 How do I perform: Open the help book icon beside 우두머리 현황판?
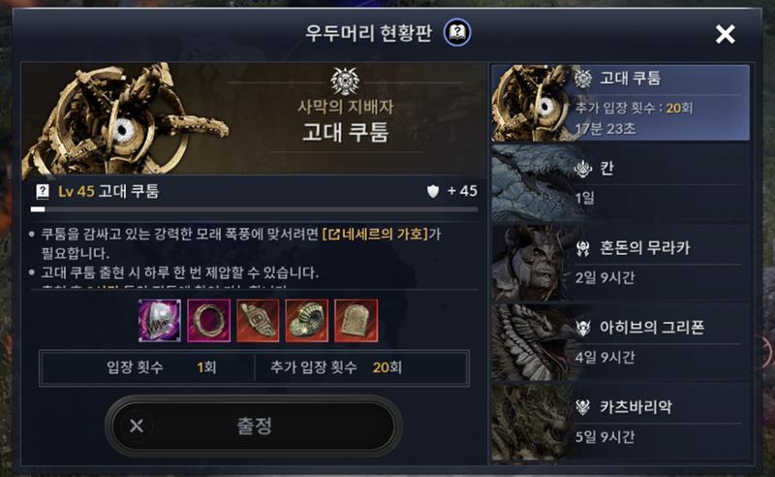point(457,33)
